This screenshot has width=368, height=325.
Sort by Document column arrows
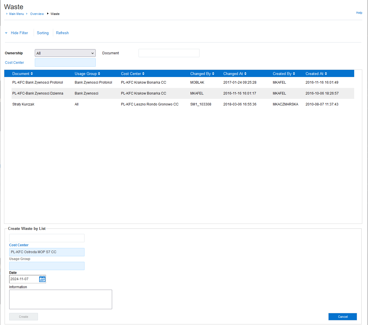point(32,74)
